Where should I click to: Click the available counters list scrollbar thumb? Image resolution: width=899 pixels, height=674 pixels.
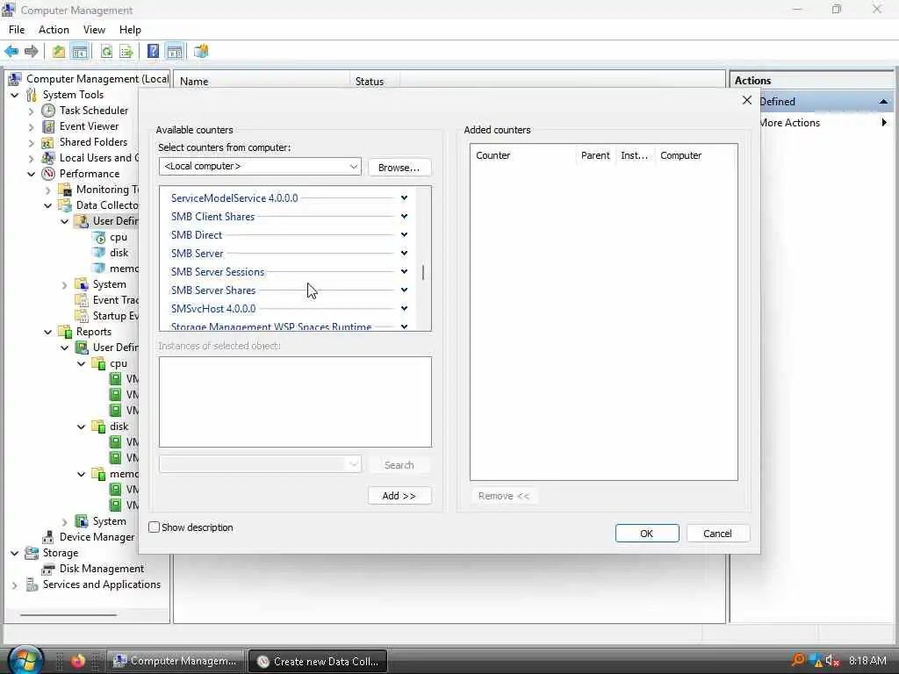pyautogui.click(x=423, y=272)
